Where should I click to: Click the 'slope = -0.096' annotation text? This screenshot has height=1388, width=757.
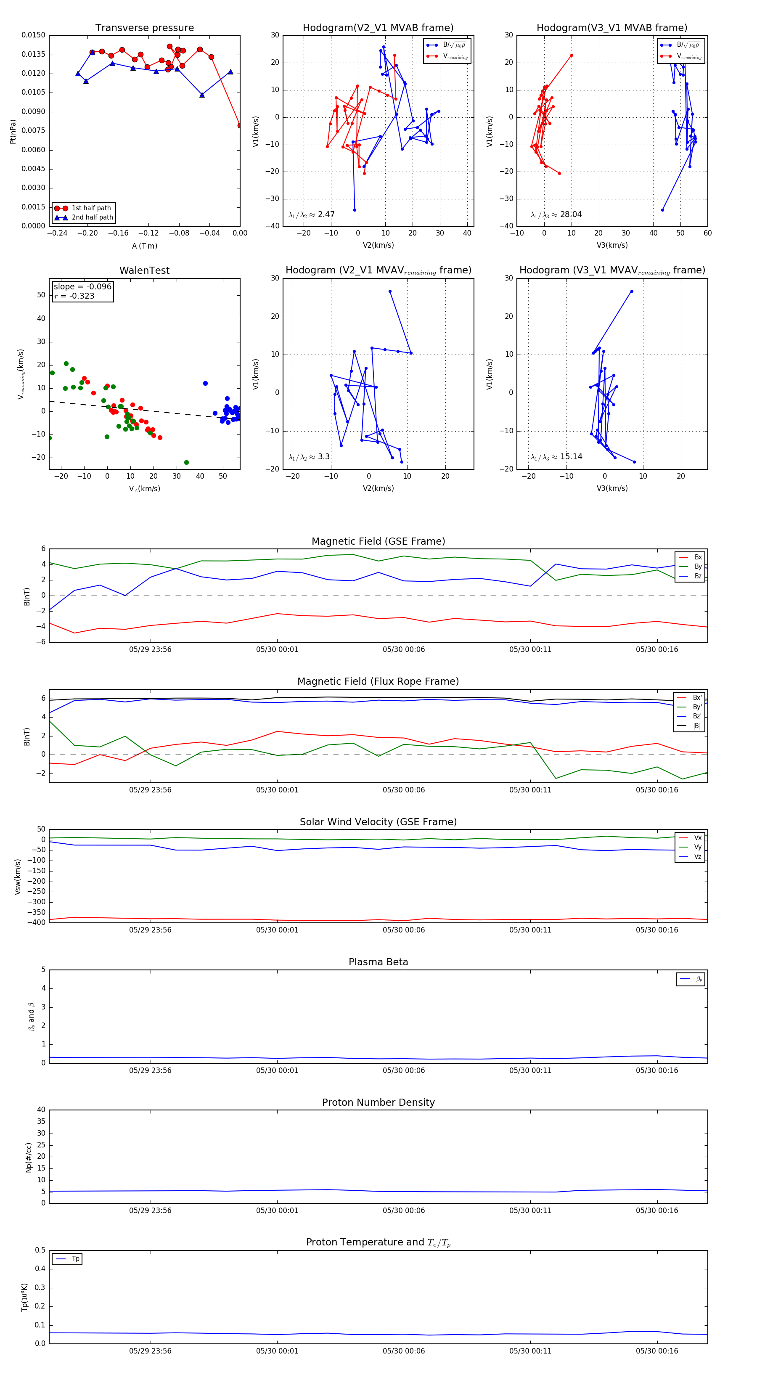pos(82,287)
